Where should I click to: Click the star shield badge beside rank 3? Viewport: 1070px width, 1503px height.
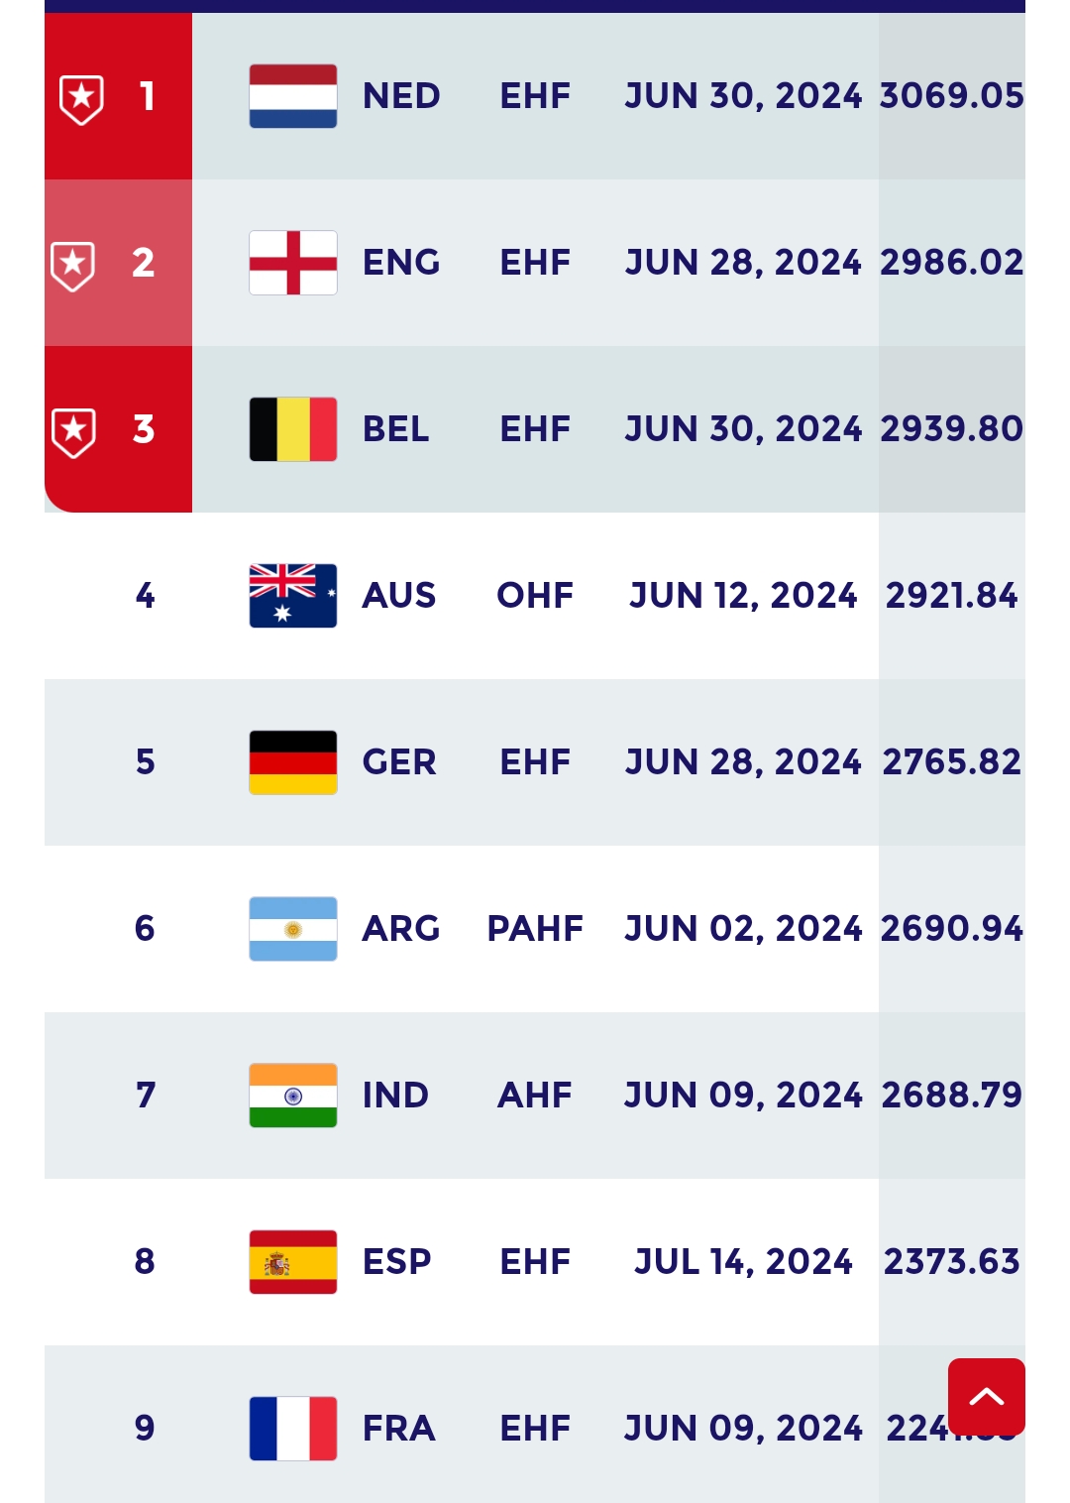(73, 432)
